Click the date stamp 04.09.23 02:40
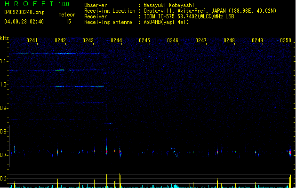This screenshot has height=188, width=296. click(24, 22)
